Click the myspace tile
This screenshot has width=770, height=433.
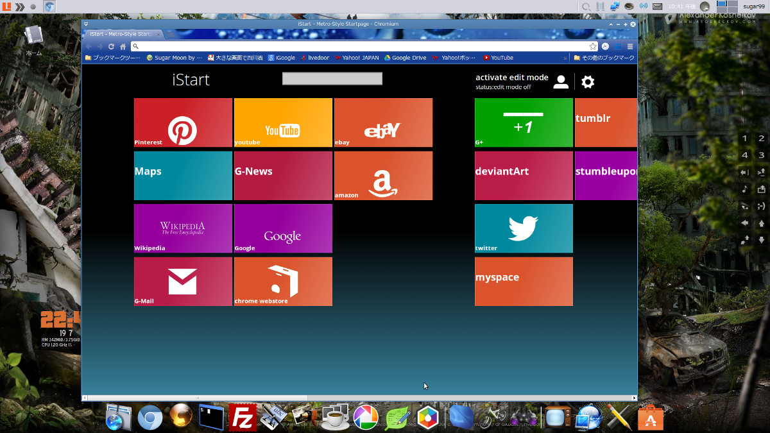click(524, 282)
